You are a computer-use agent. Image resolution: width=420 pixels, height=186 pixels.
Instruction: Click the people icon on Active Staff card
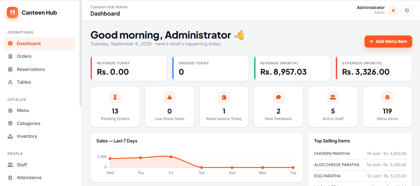click(x=333, y=97)
